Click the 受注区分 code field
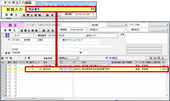The width and height of the screenshot is (170, 101). 103,30
